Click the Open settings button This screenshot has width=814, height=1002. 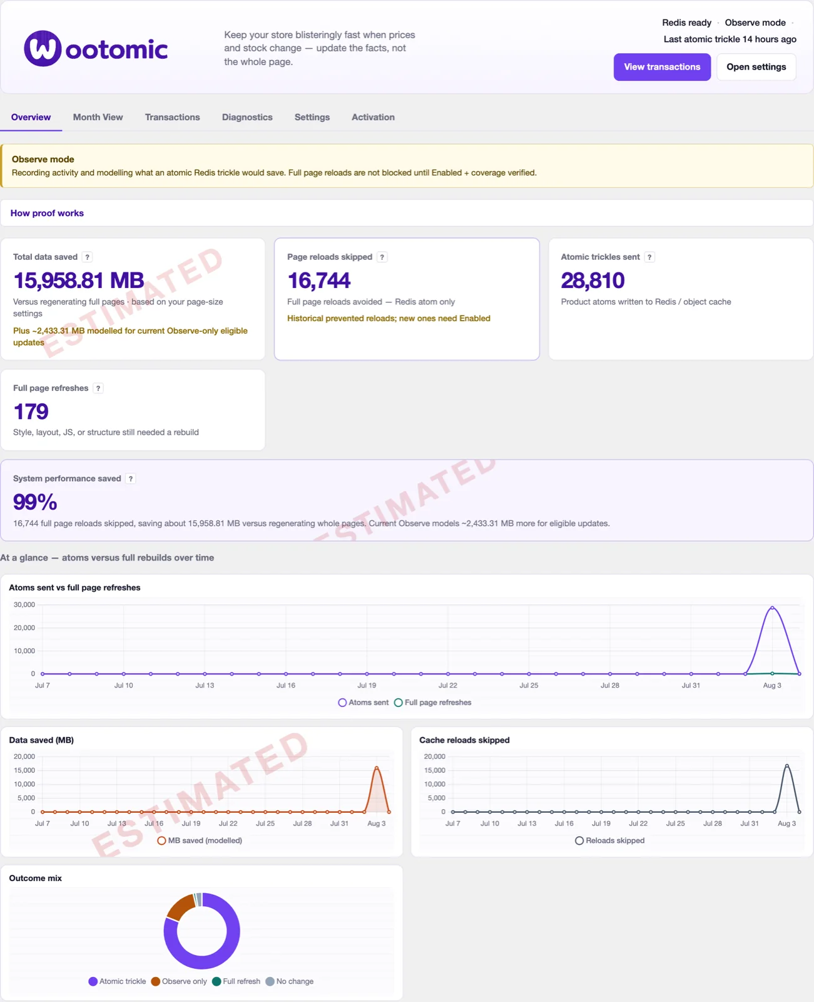[x=756, y=67]
